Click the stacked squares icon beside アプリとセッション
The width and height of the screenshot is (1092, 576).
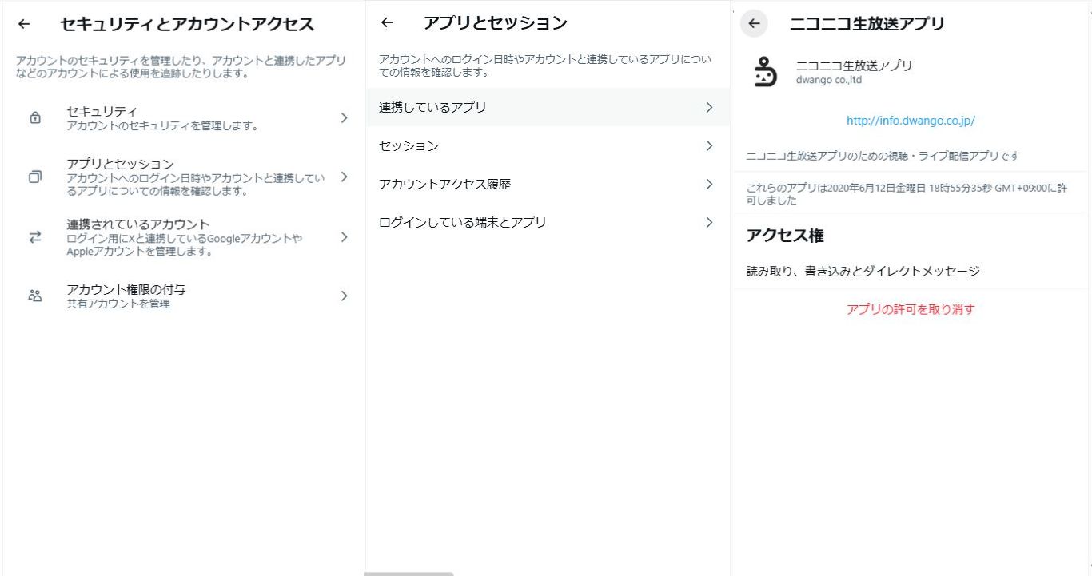(x=34, y=177)
